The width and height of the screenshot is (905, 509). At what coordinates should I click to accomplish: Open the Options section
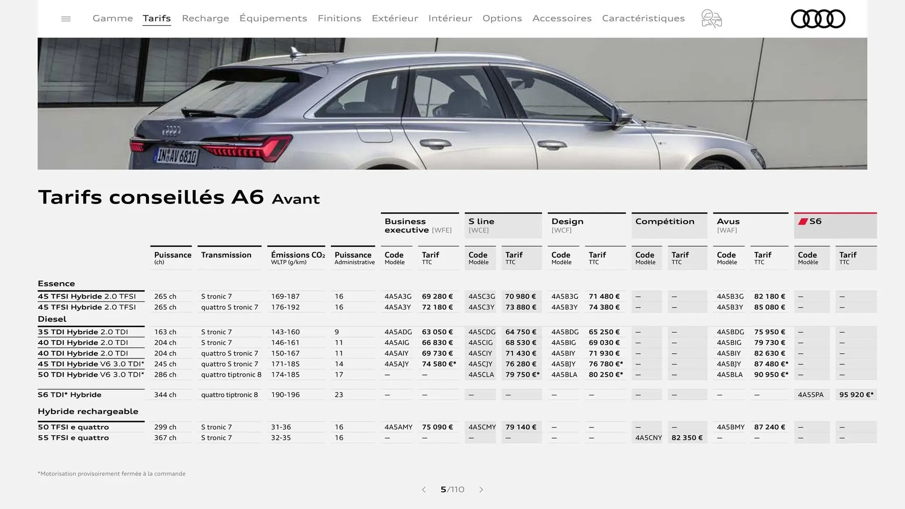tap(502, 18)
